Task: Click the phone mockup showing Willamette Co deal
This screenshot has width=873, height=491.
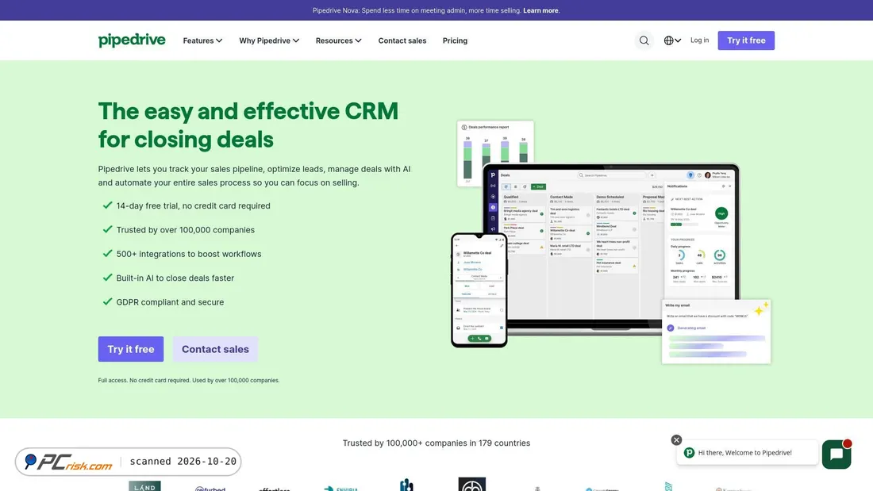Action: click(479, 290)
